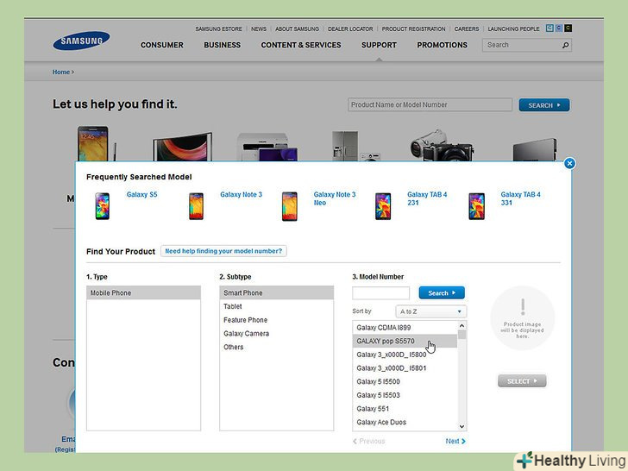Click the first blue language icon at top right
This screenshot has width=628, height=471.
(549, 28)
